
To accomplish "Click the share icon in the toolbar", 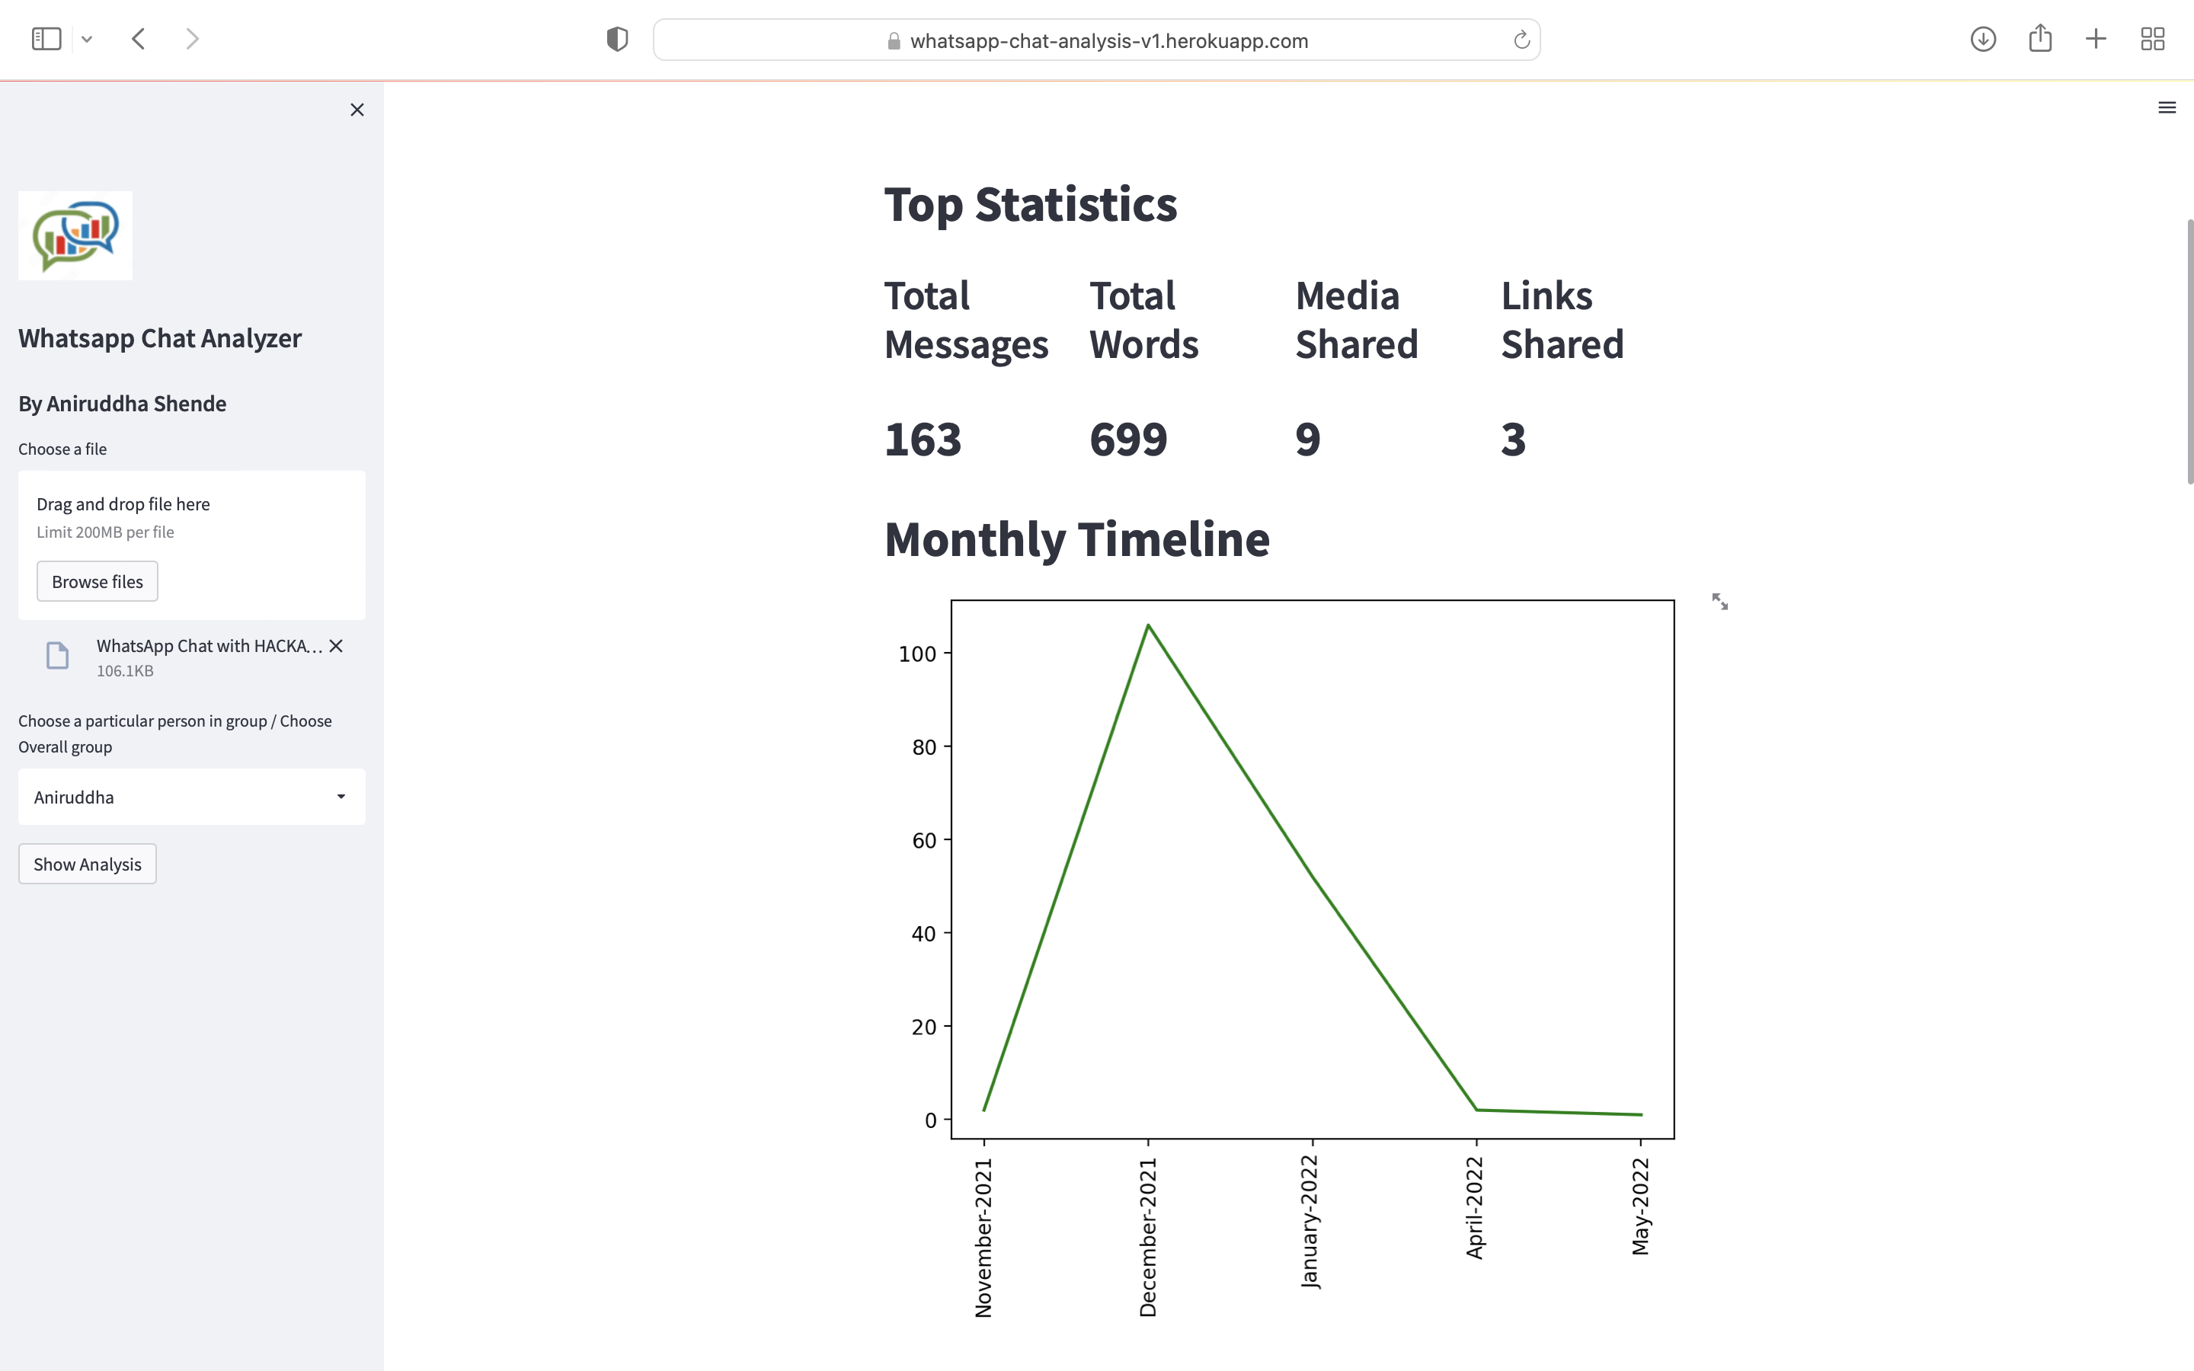I will pyautogui.click(x=2041, y=38).
